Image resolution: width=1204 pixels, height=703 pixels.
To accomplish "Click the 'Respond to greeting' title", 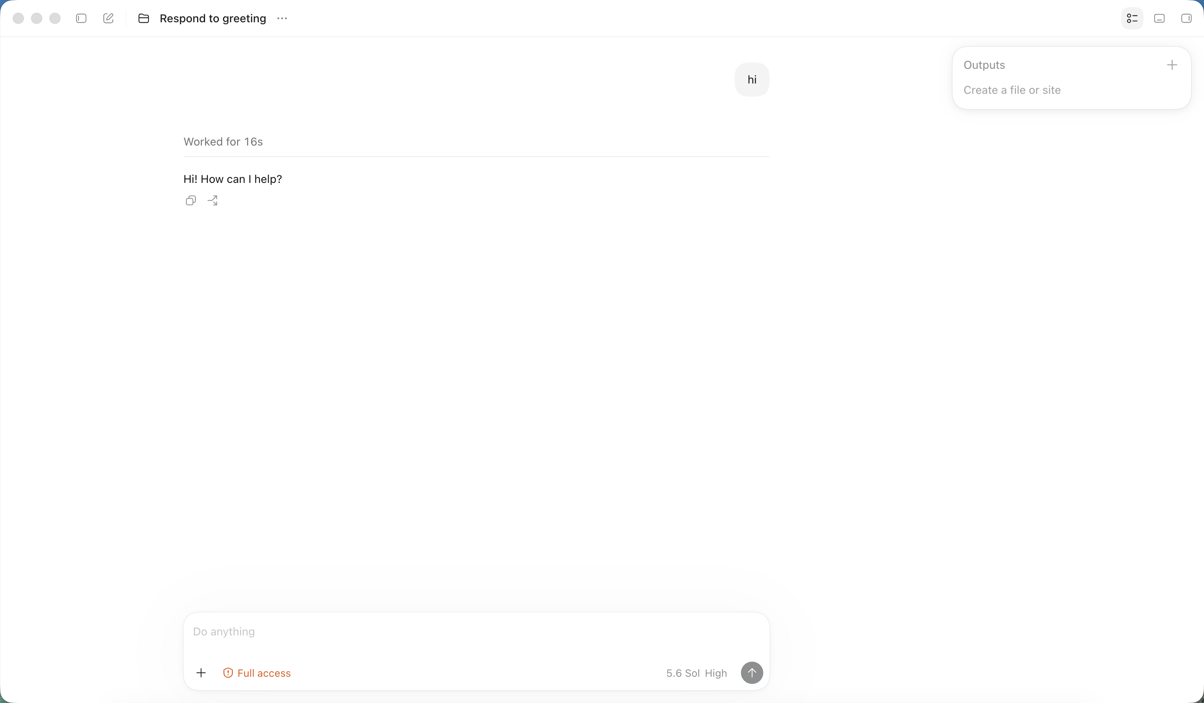I will click(x=213, y=18).
